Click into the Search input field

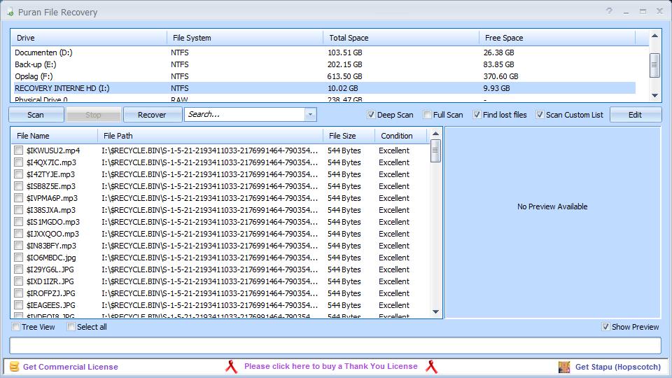click(x=245, y=114)
